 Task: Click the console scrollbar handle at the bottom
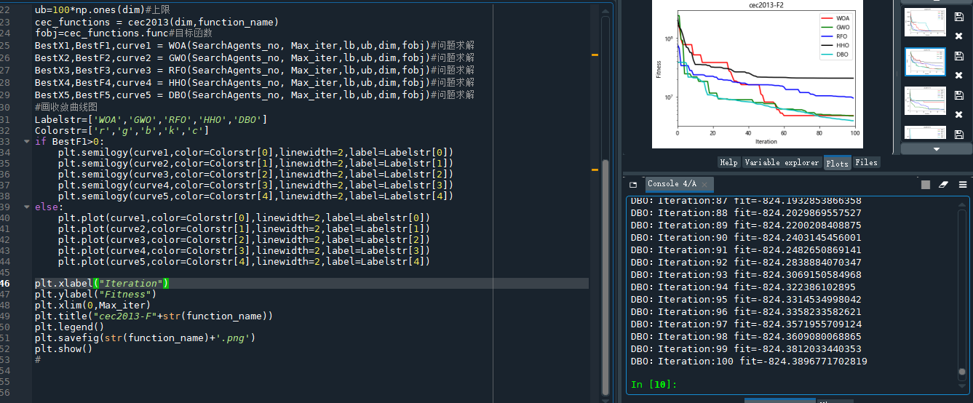[962, 372]
